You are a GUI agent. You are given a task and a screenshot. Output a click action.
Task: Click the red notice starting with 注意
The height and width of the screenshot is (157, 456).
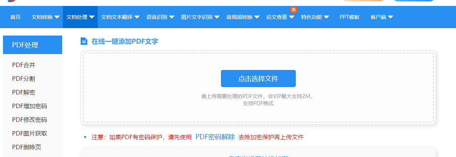coord(141,137)
